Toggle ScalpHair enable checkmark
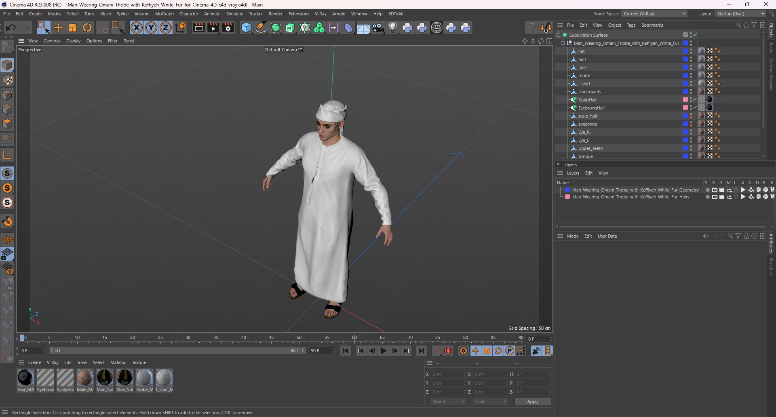This screenshot has width=776, height=417. tap(695, 100)
